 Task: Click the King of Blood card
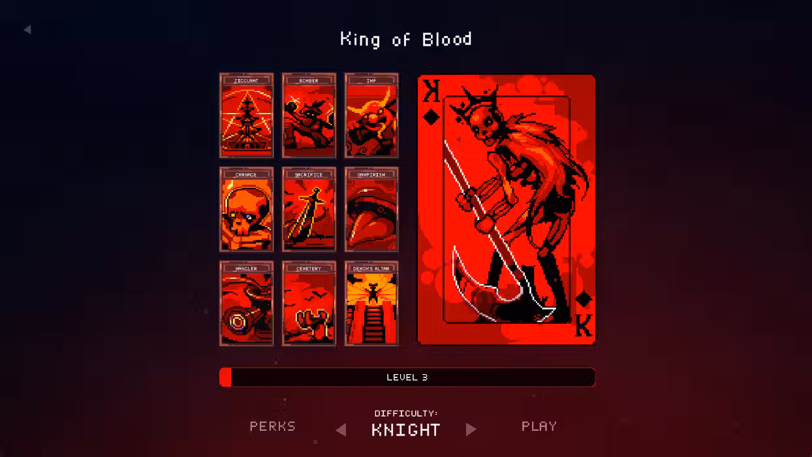click(x=507, y=210)
